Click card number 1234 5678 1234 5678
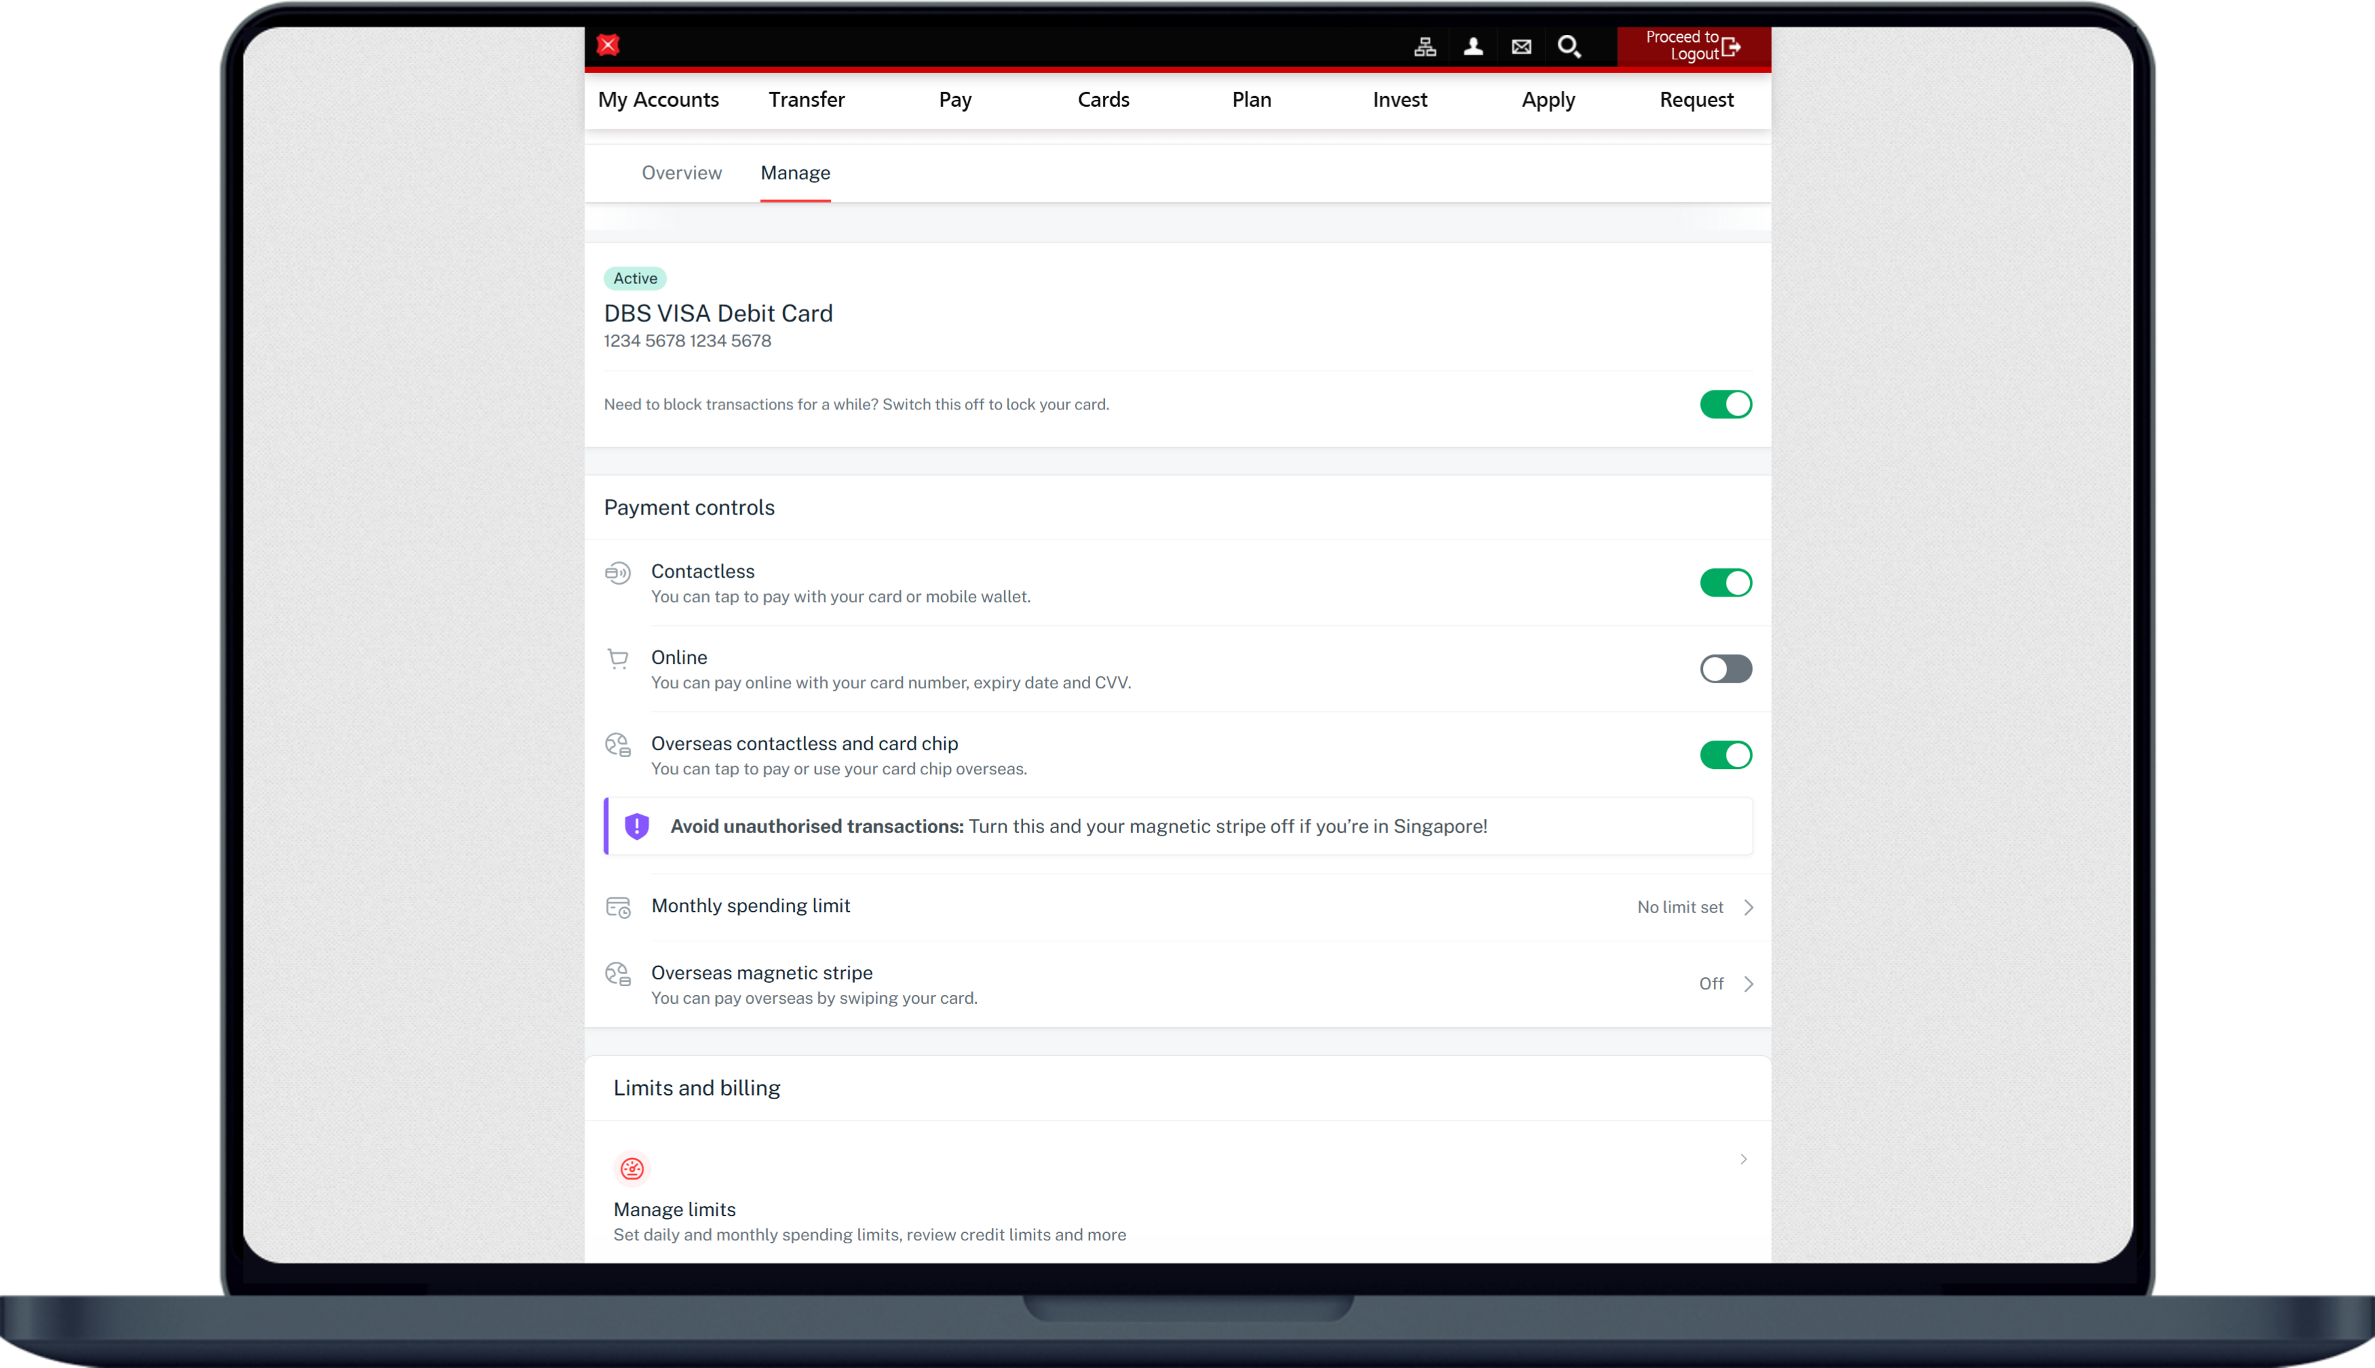 [687, 341]
